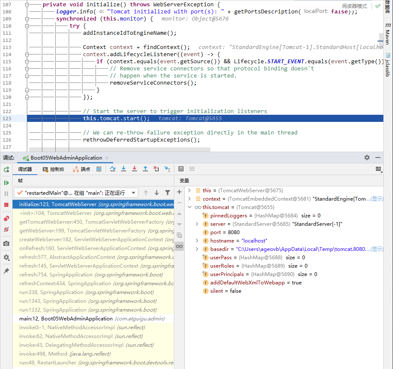Stop the debug session with red square

pyautogui.click(x=6, y=205)
